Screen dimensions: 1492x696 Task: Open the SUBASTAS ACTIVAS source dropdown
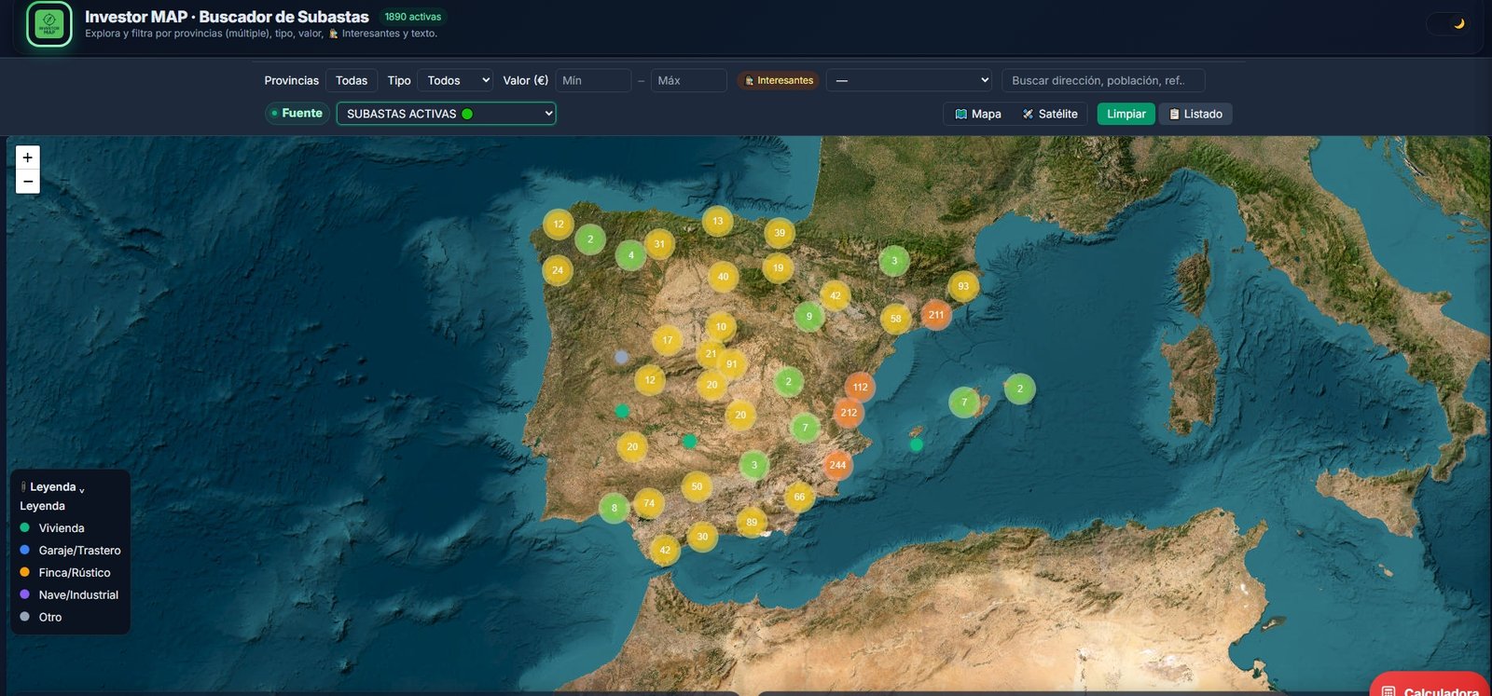coord(446,114)
